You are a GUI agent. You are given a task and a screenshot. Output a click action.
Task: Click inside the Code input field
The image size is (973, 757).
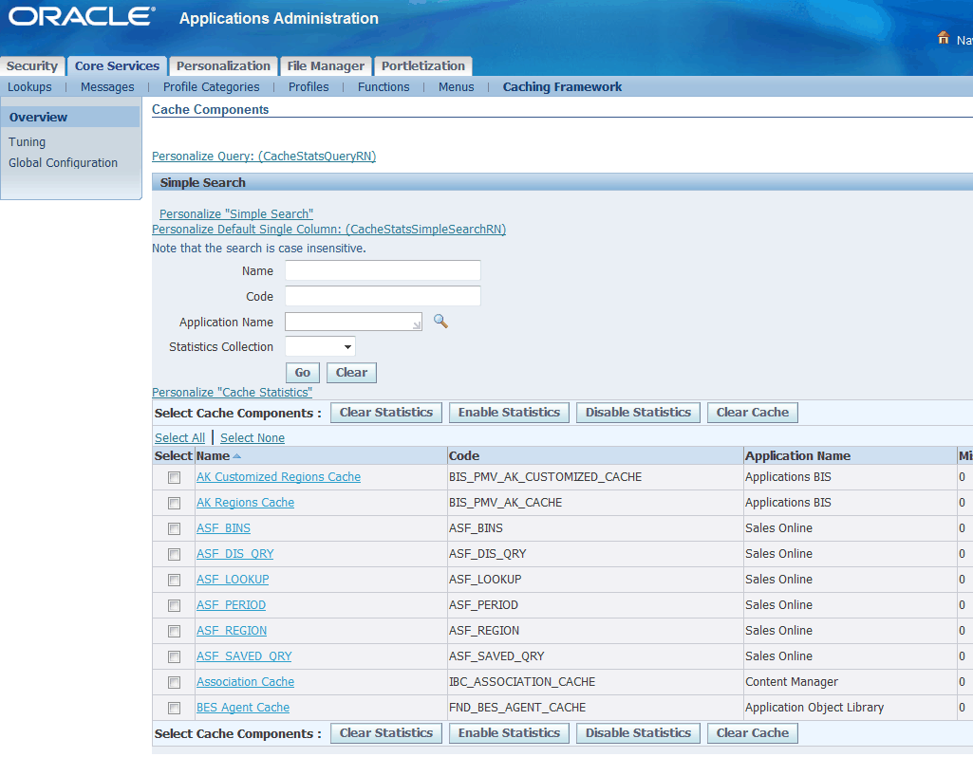[383, 295]
